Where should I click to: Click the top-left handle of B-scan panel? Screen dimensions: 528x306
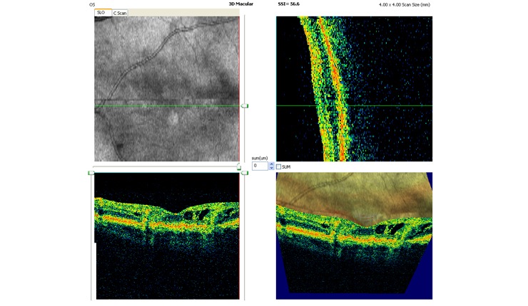[91, 172]
